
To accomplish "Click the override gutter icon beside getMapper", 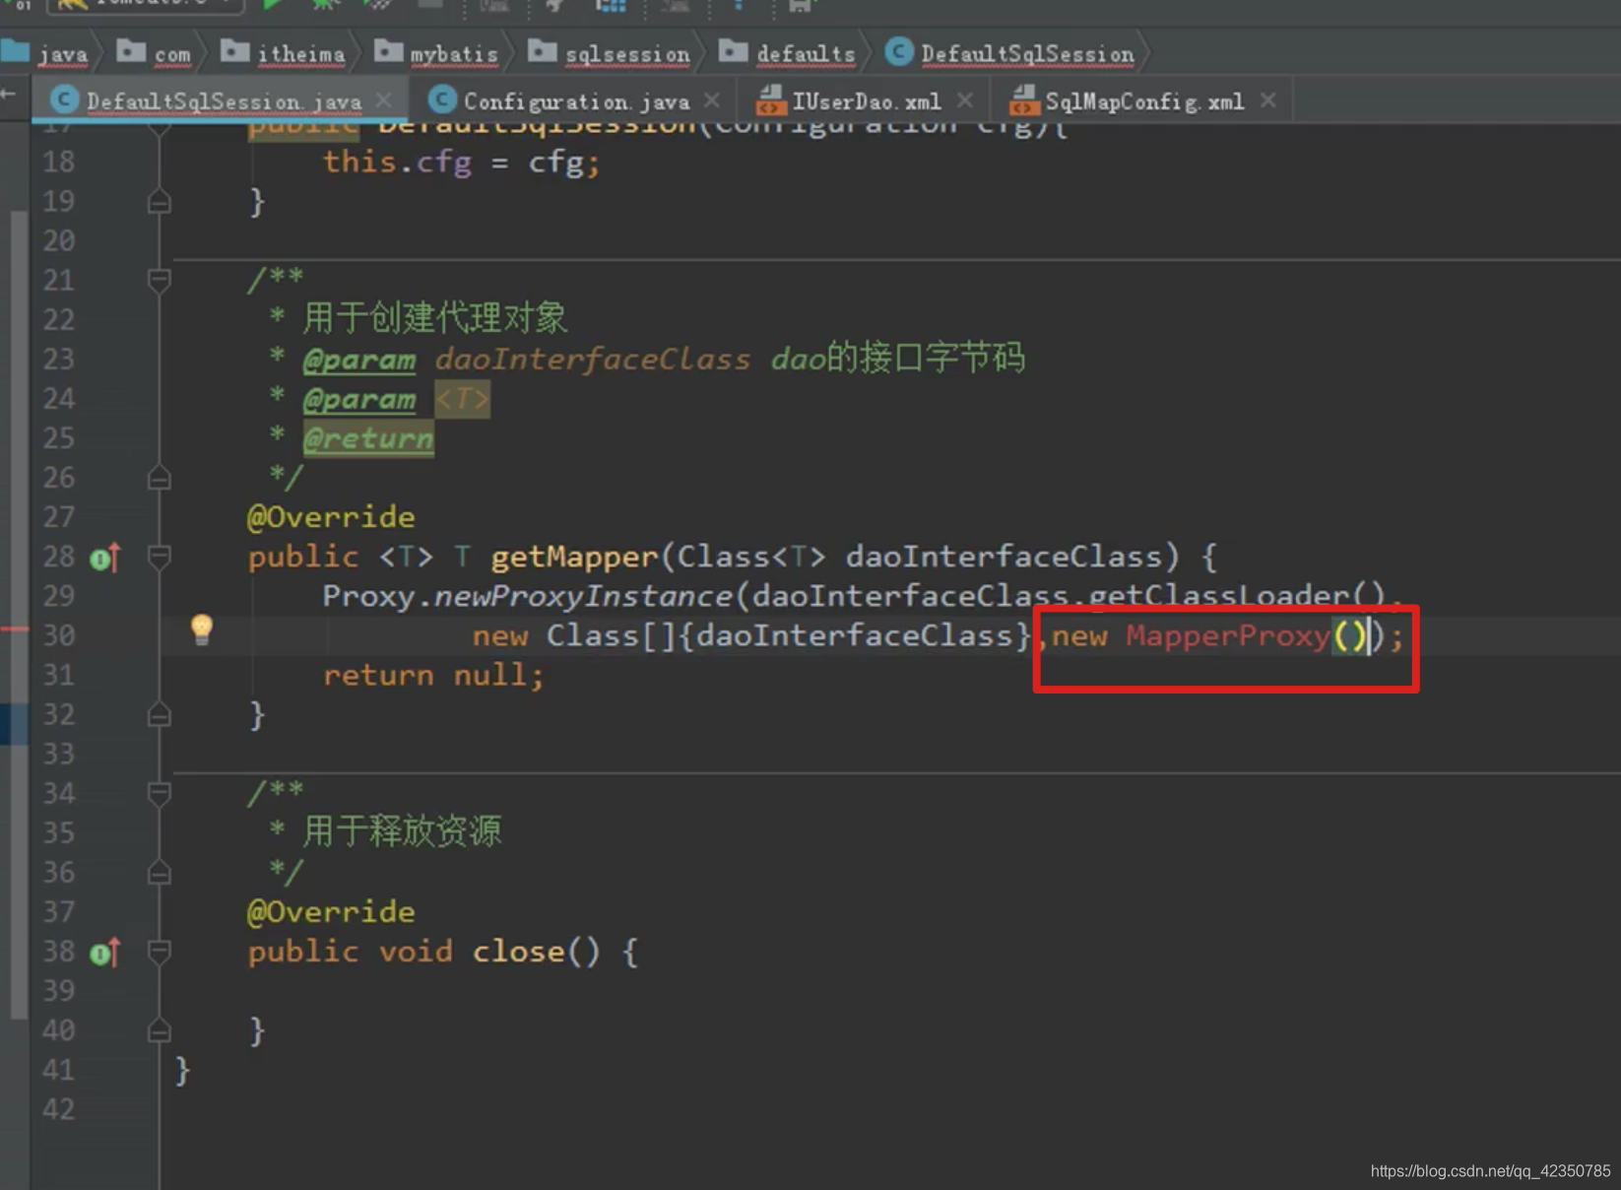I will click(105, 559).
